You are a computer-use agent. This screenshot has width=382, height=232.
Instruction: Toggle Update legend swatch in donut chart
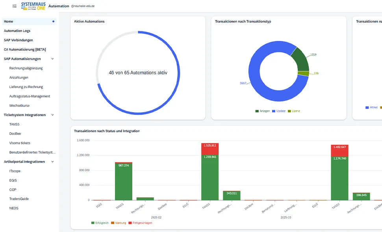tap(274, 111)
